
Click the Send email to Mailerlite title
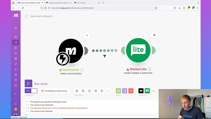41,16
